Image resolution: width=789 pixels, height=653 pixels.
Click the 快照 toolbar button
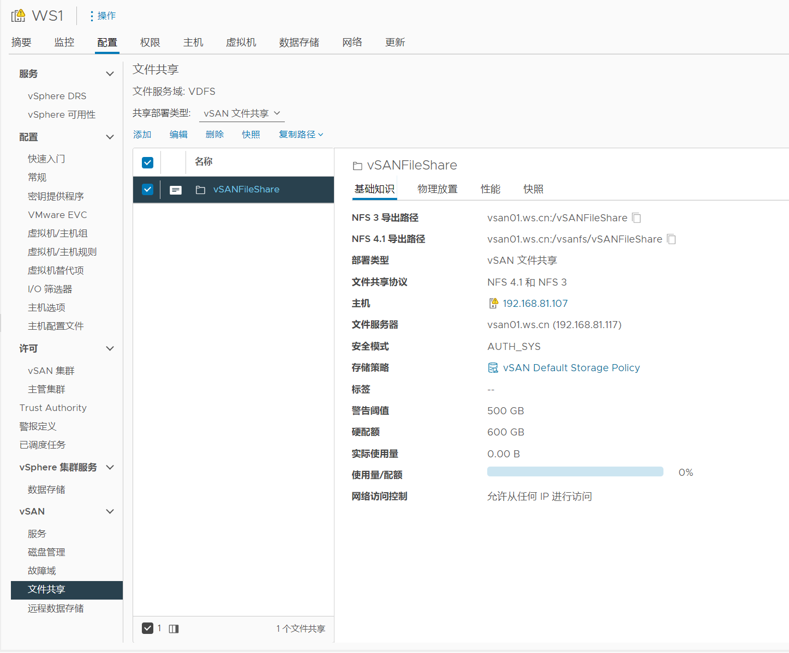tap(251, 135)
